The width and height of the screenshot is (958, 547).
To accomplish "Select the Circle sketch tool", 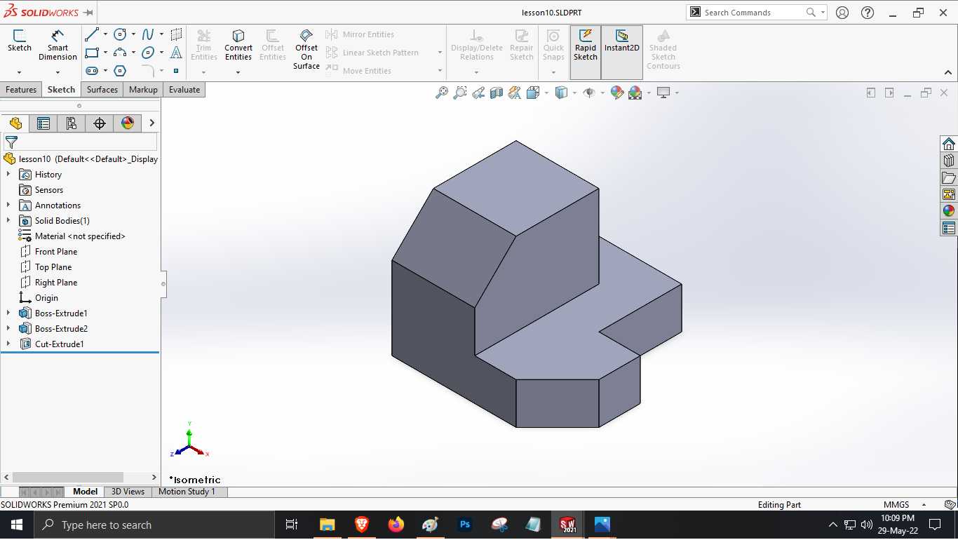I will [x=120, y=34].
